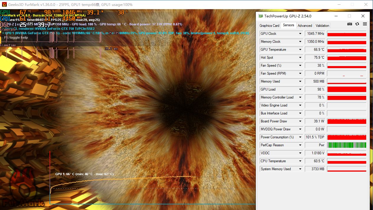
Task: Minimize the GPU-Z window
Action: 336,16
